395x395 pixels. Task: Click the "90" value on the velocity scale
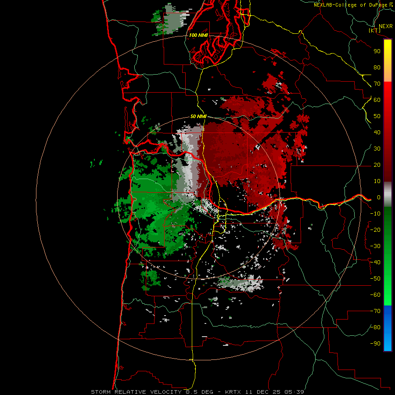(x=377, y=51)
